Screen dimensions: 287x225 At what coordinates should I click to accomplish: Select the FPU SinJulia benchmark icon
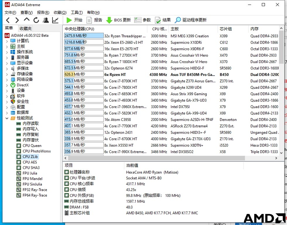click(x=18, y=184)
